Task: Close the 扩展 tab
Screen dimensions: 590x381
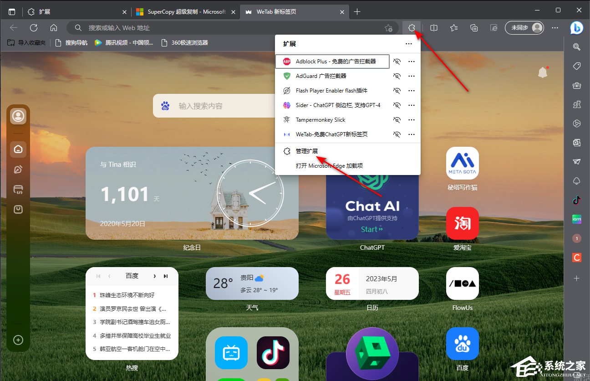Action: coord(125,12)
